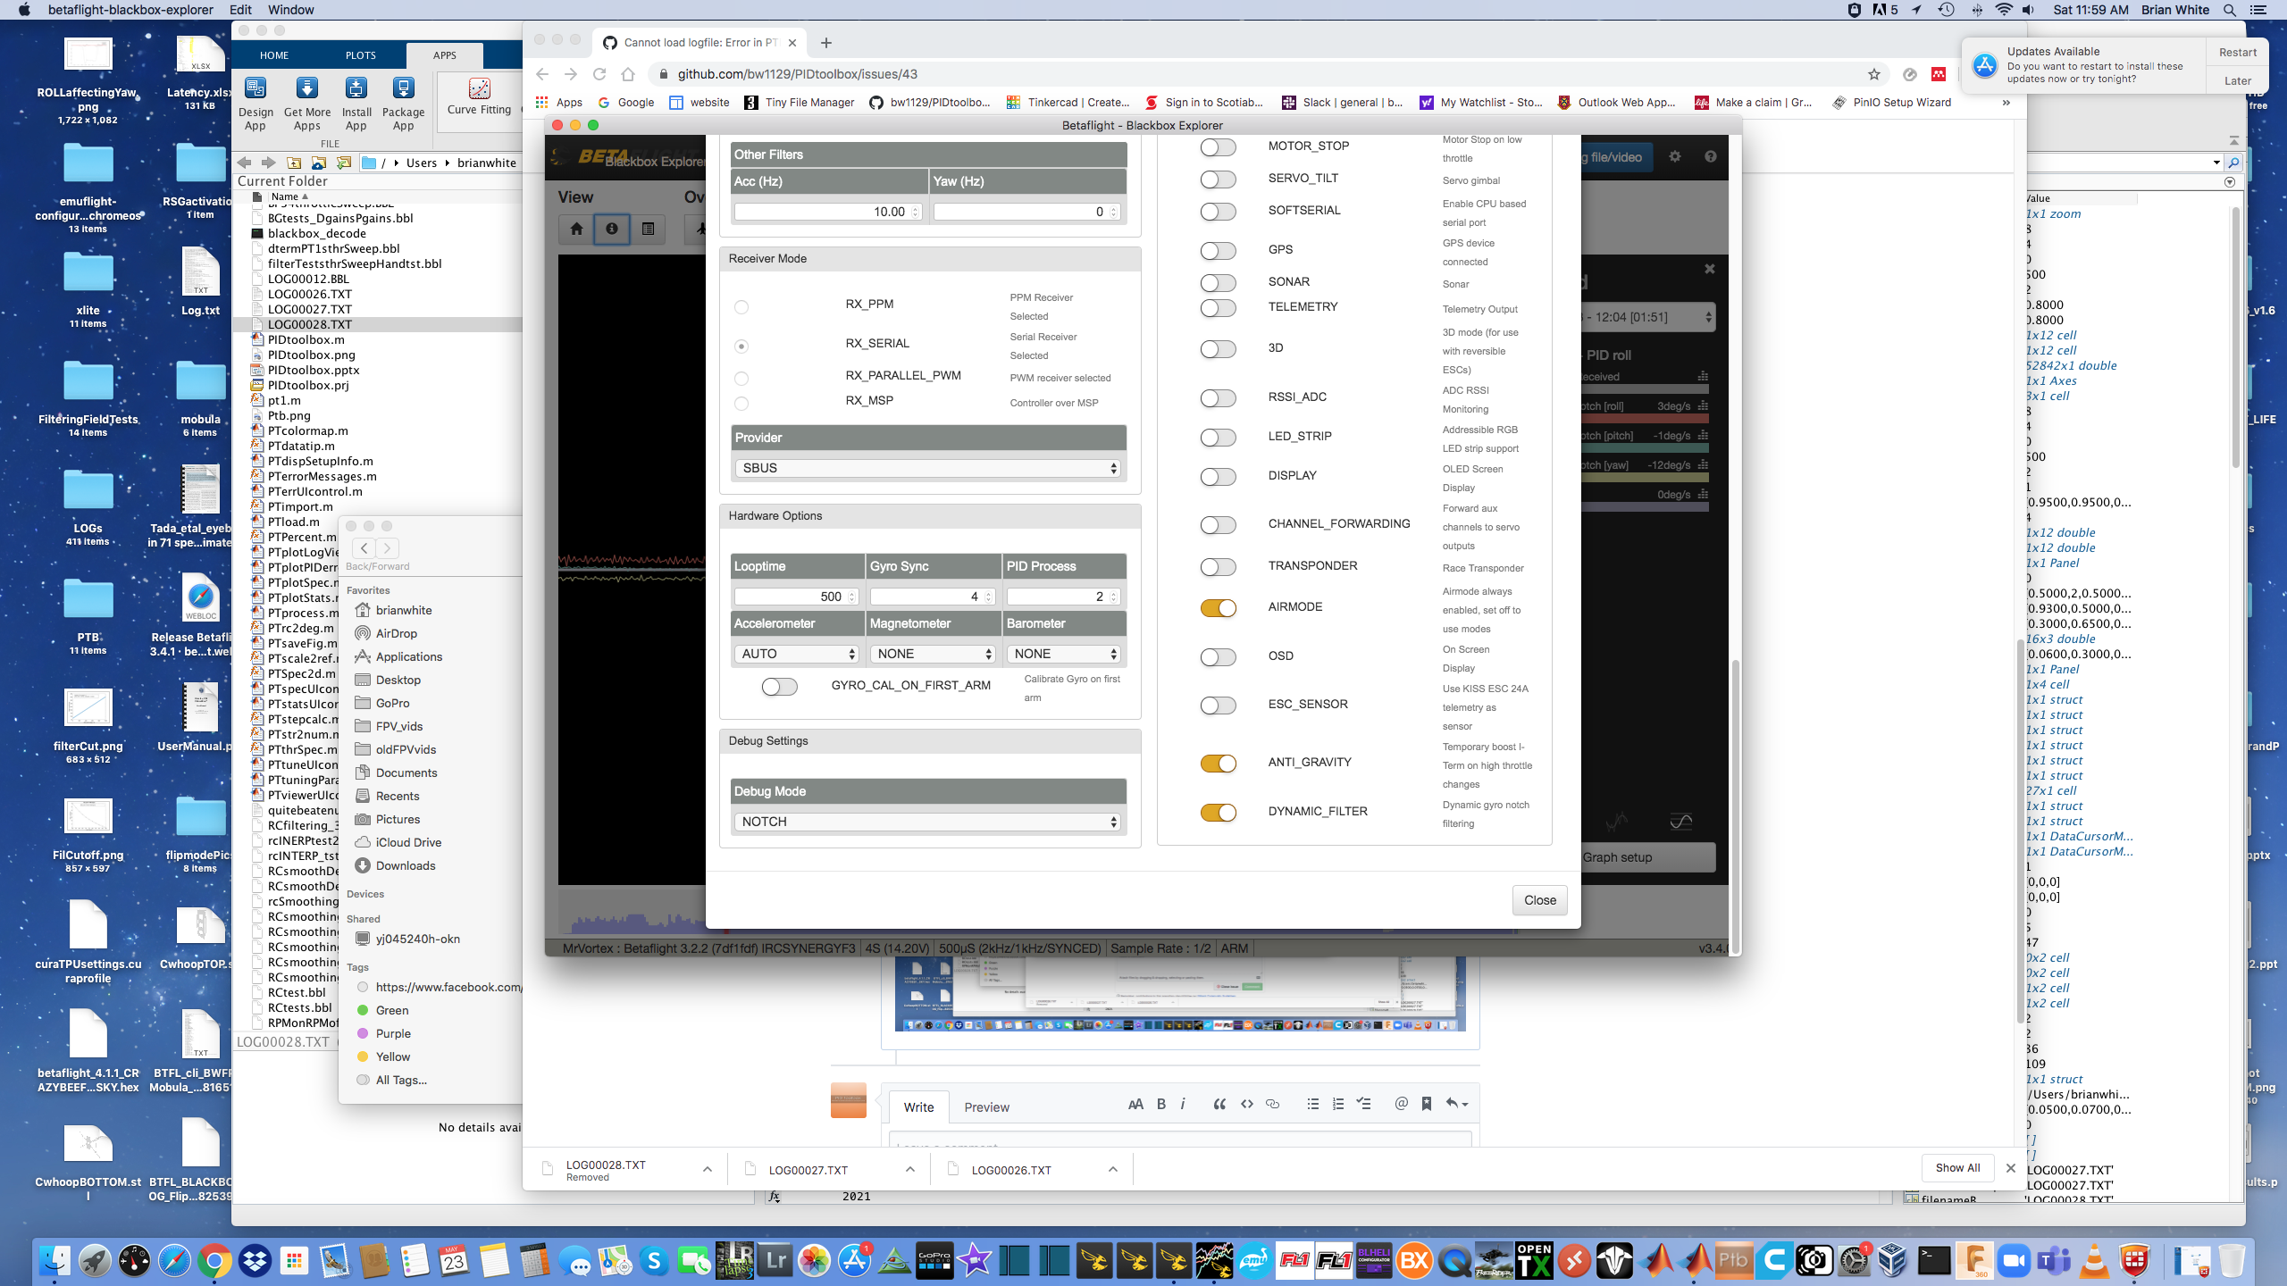This screenshot has width=2287, height=1286.
Task: Disable the AIRMODE toggle
Action: click(1219, 608)
